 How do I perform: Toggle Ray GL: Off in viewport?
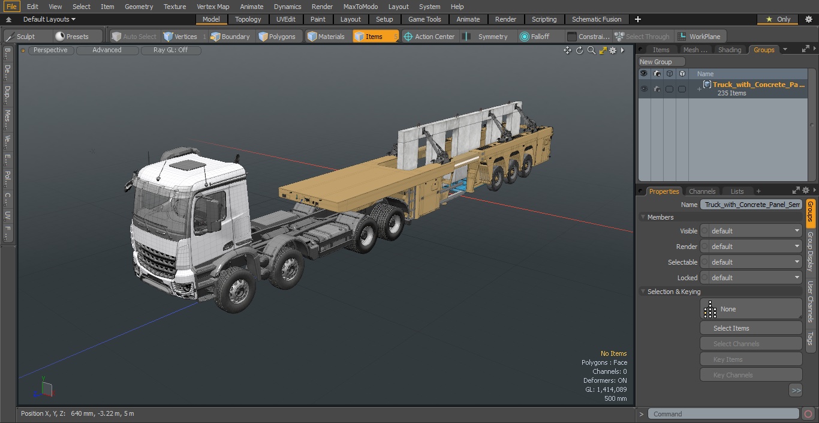(170, 50)
